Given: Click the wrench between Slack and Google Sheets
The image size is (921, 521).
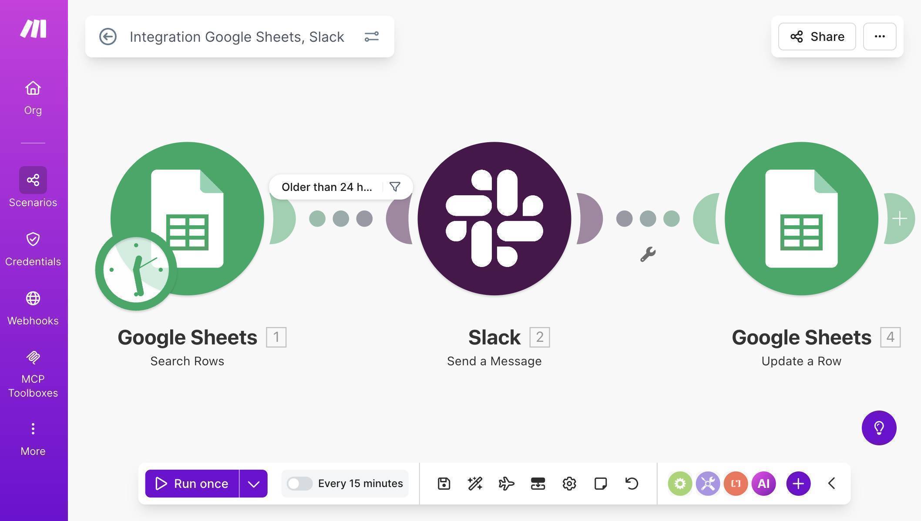Looking at the screenshot, I should click(648, 254).
